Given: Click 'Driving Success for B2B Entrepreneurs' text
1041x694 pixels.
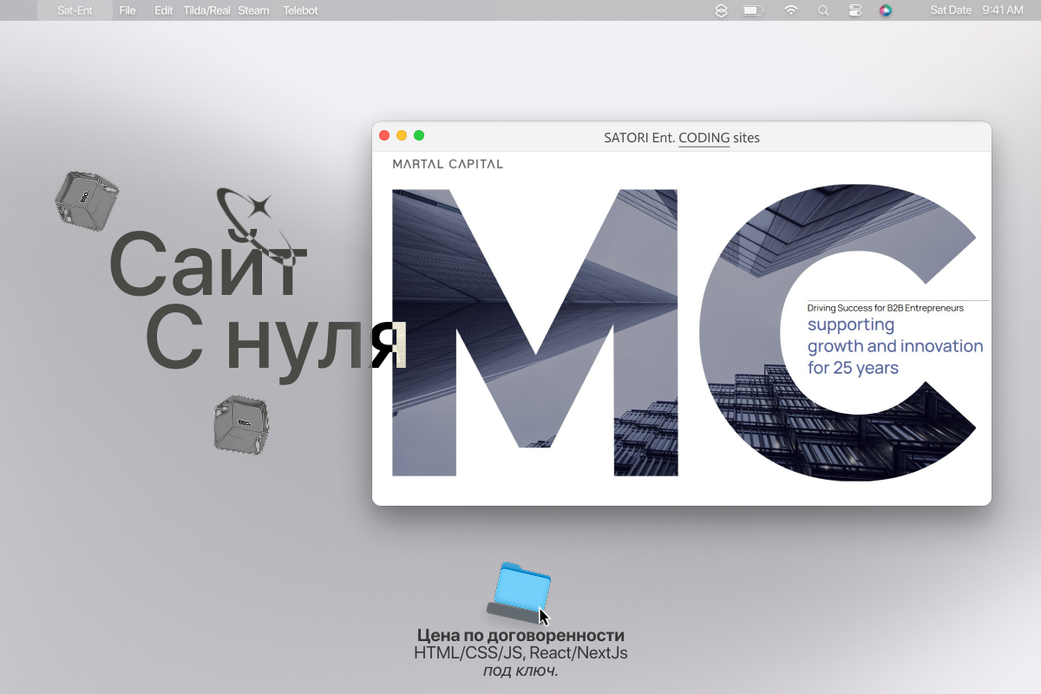Looking at the screenshot, I should point(886,308).
